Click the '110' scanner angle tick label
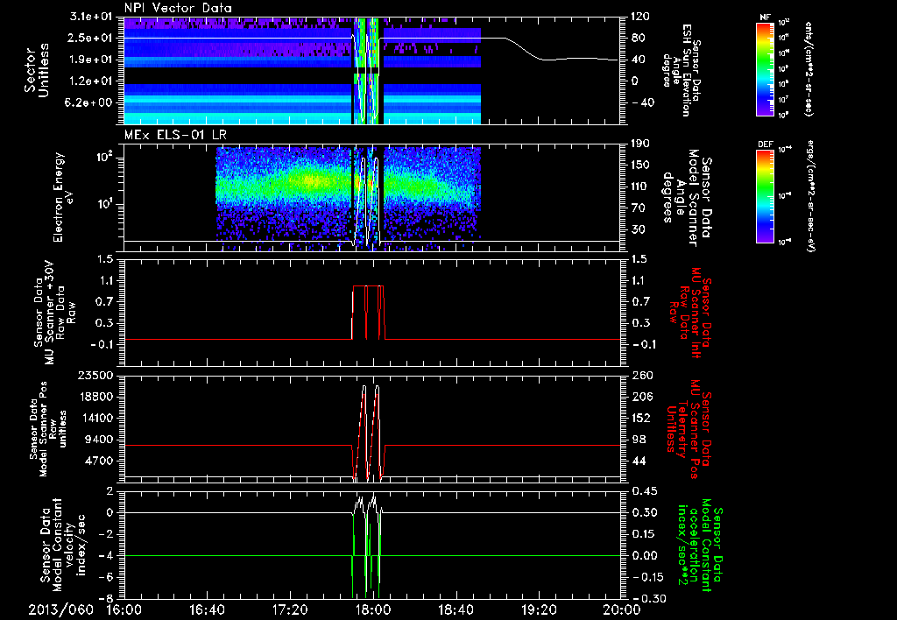Screen dimensions: 897x620 tap(640, 187)
